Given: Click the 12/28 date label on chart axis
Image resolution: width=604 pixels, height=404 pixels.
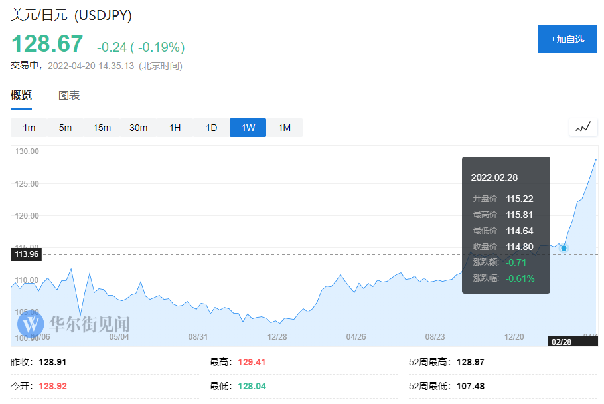Looking at the screenshot, I should (x=277, y=337).
